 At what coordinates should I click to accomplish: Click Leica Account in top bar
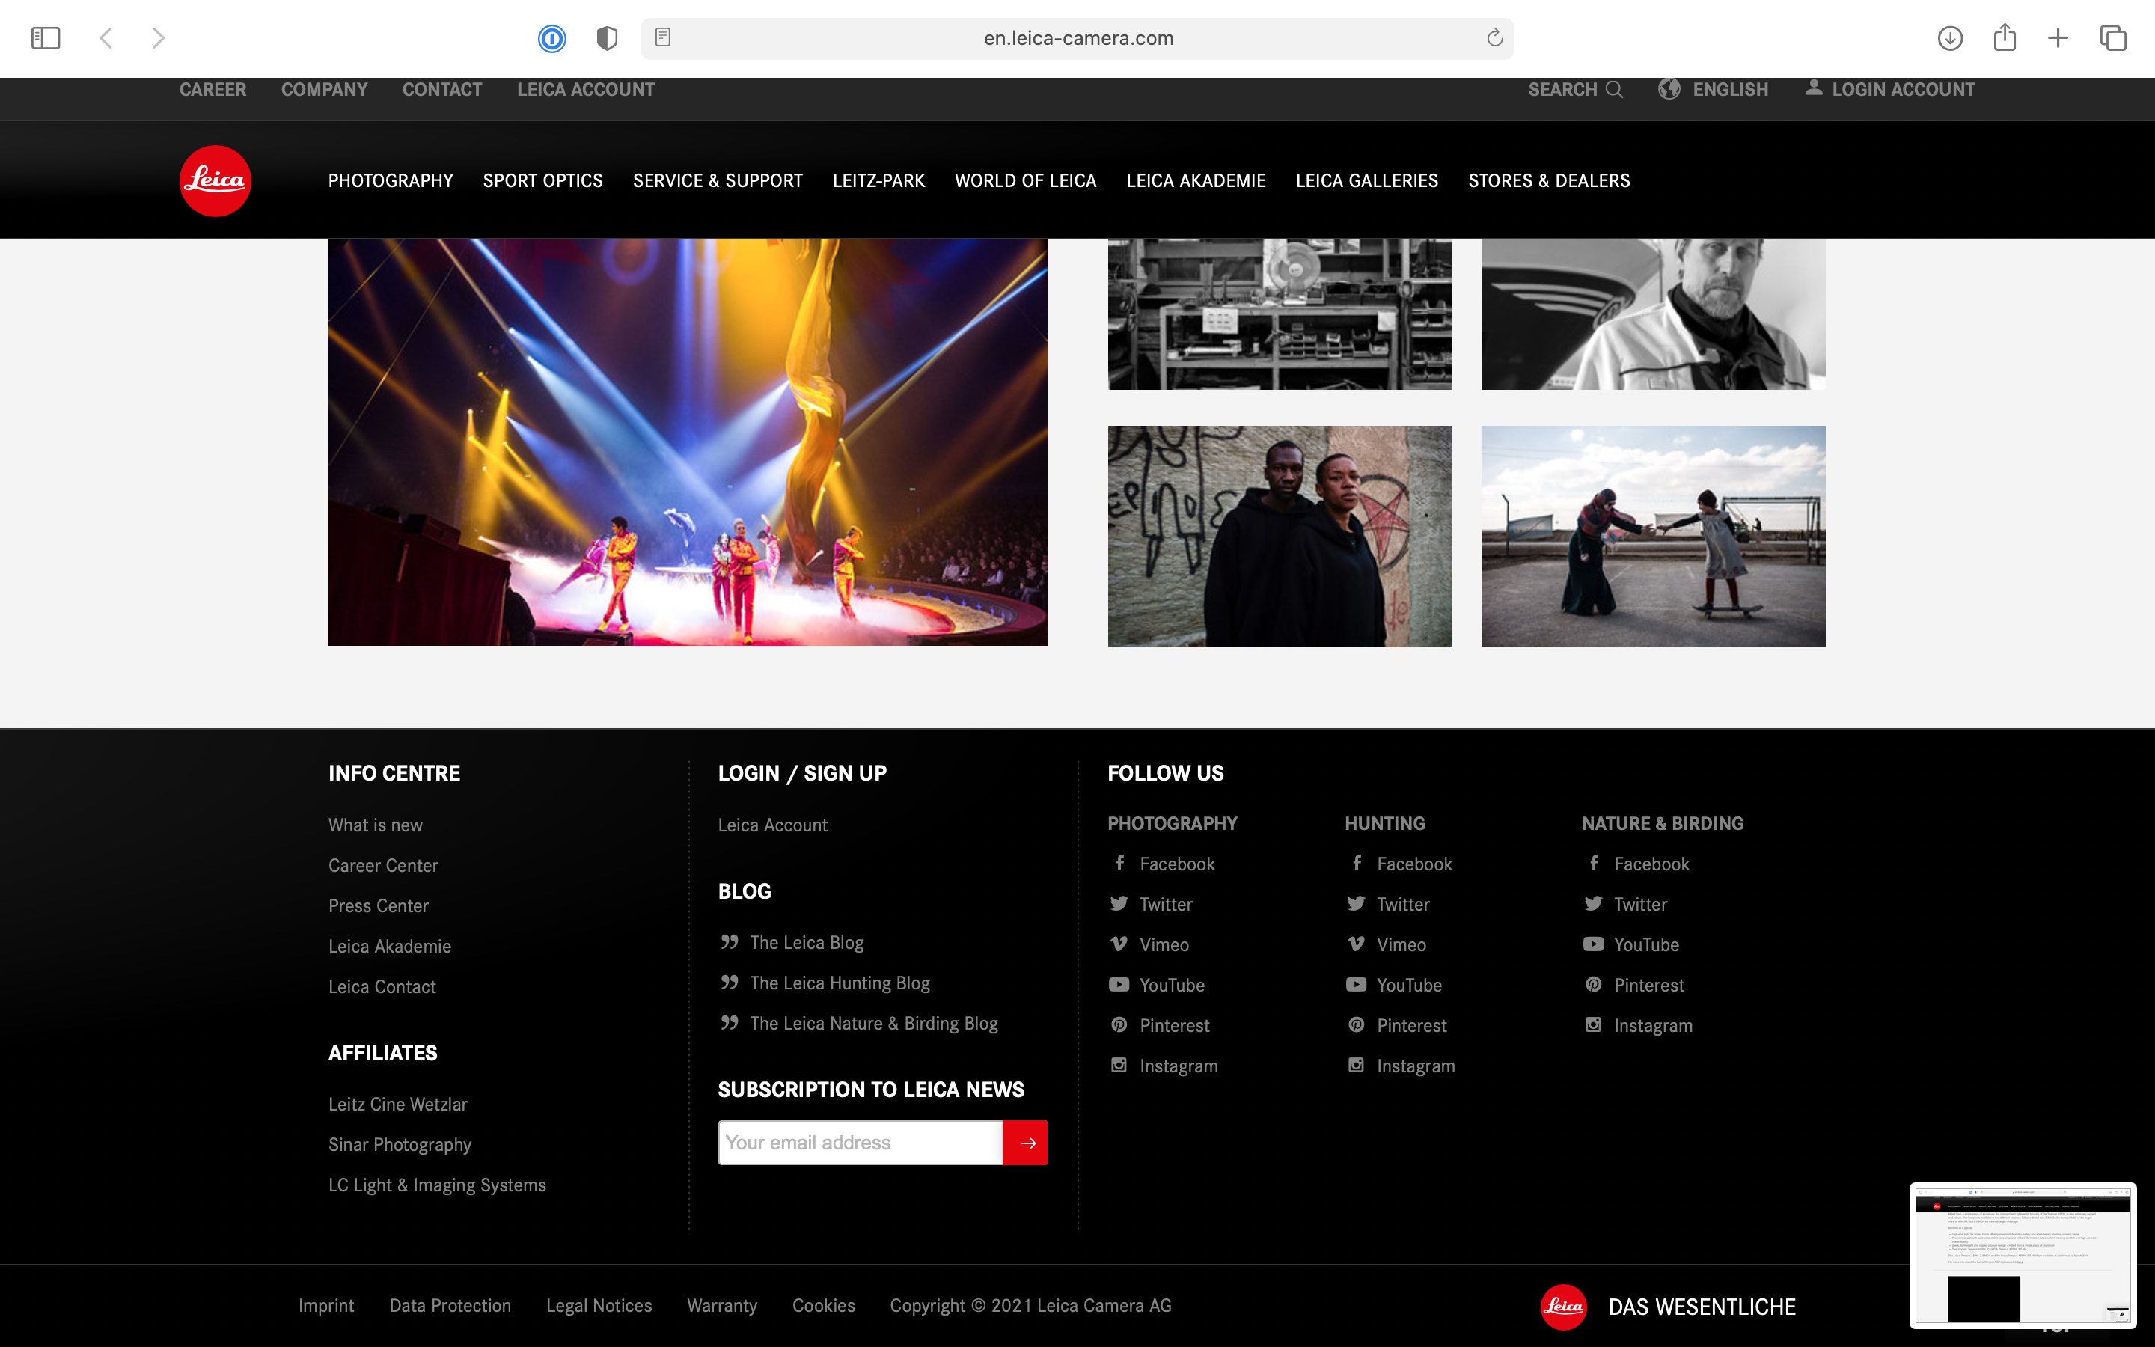[586, 89]
